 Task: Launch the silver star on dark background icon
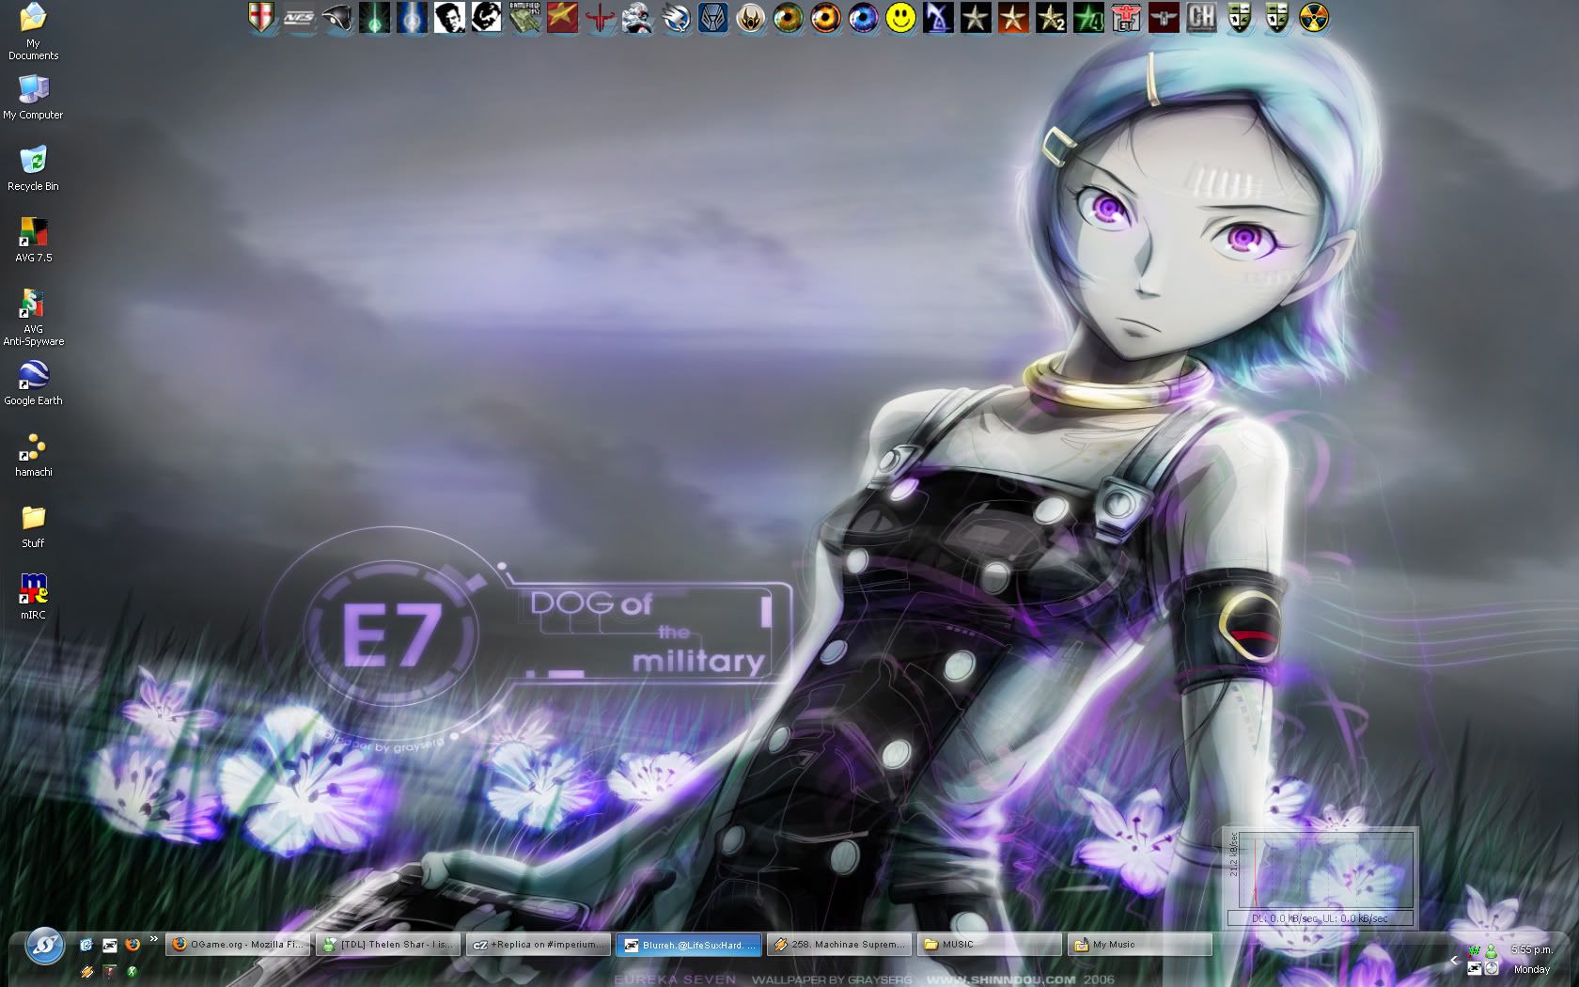976,18
